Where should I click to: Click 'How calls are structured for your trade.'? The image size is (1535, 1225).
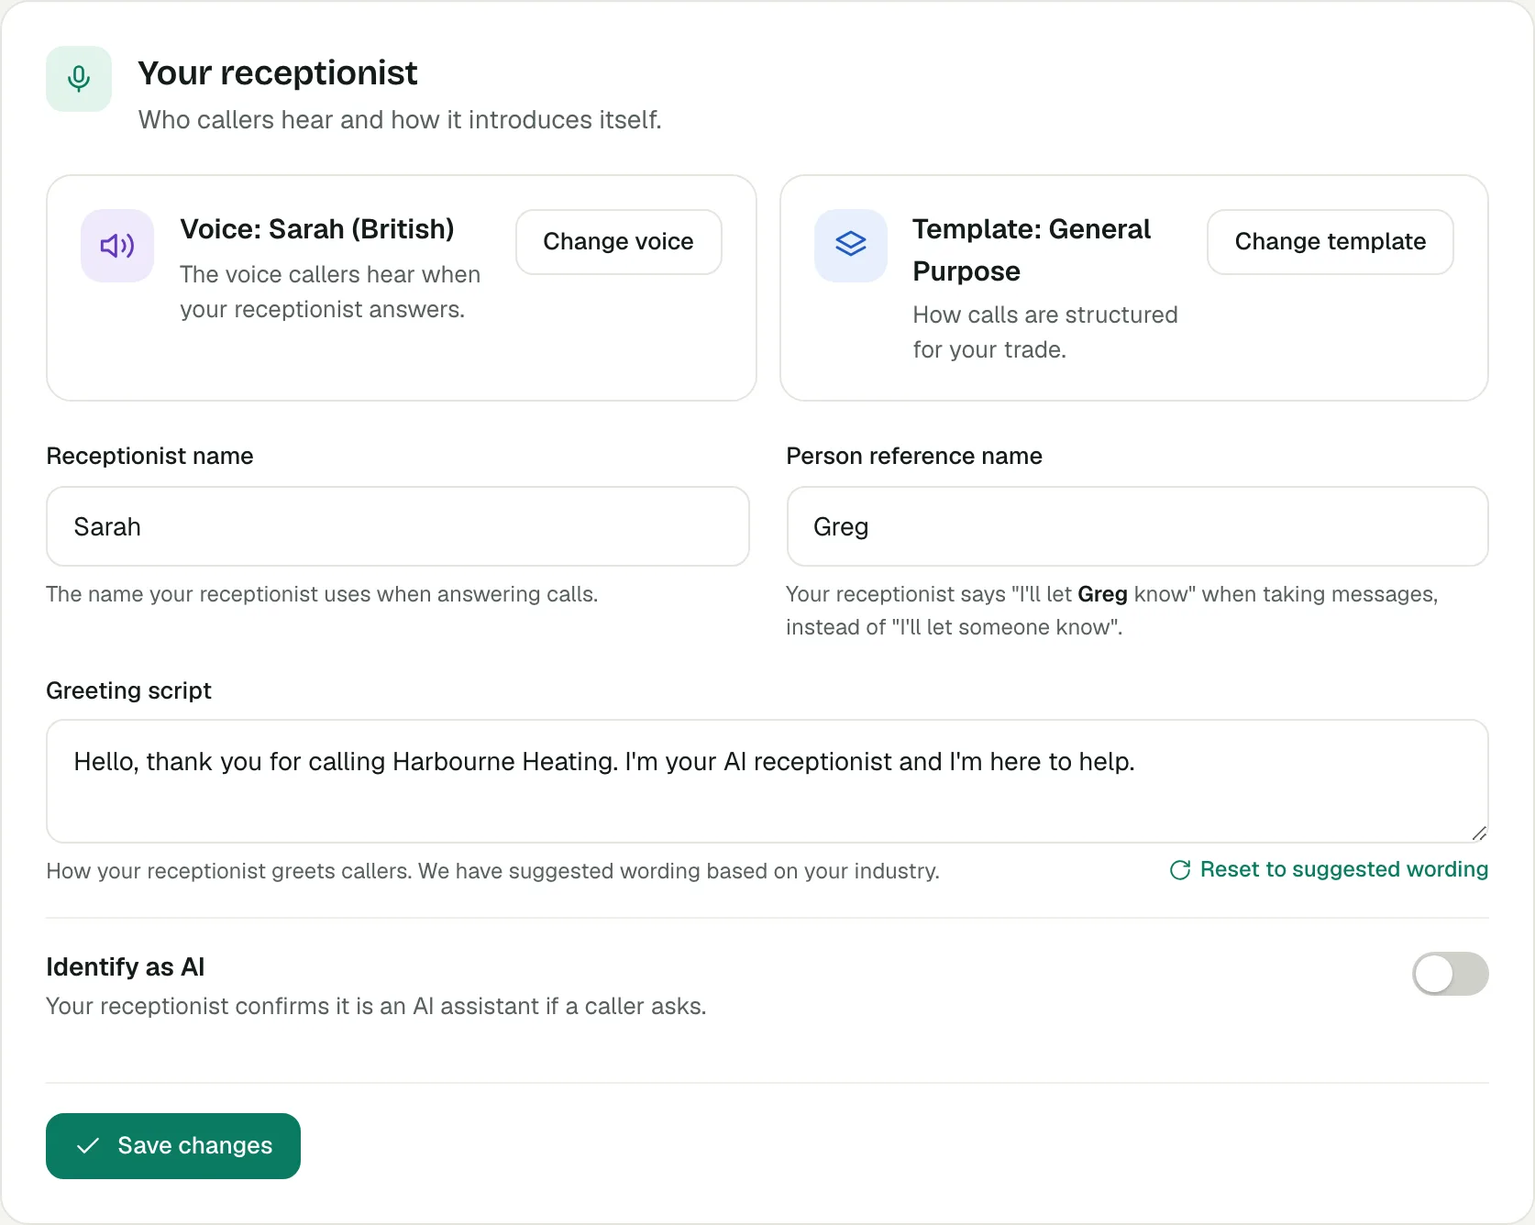tap(1045, 332)
